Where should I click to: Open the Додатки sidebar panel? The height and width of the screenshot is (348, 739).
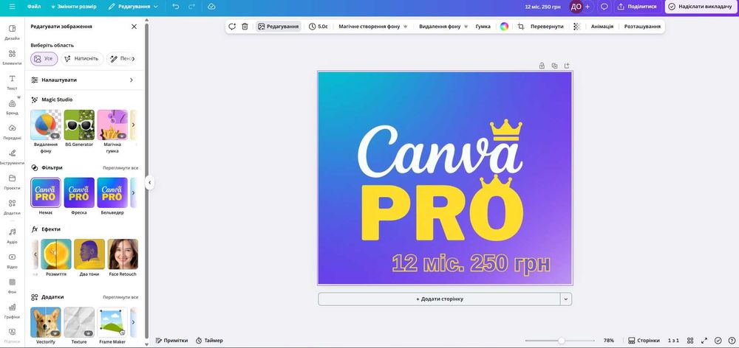13,206
